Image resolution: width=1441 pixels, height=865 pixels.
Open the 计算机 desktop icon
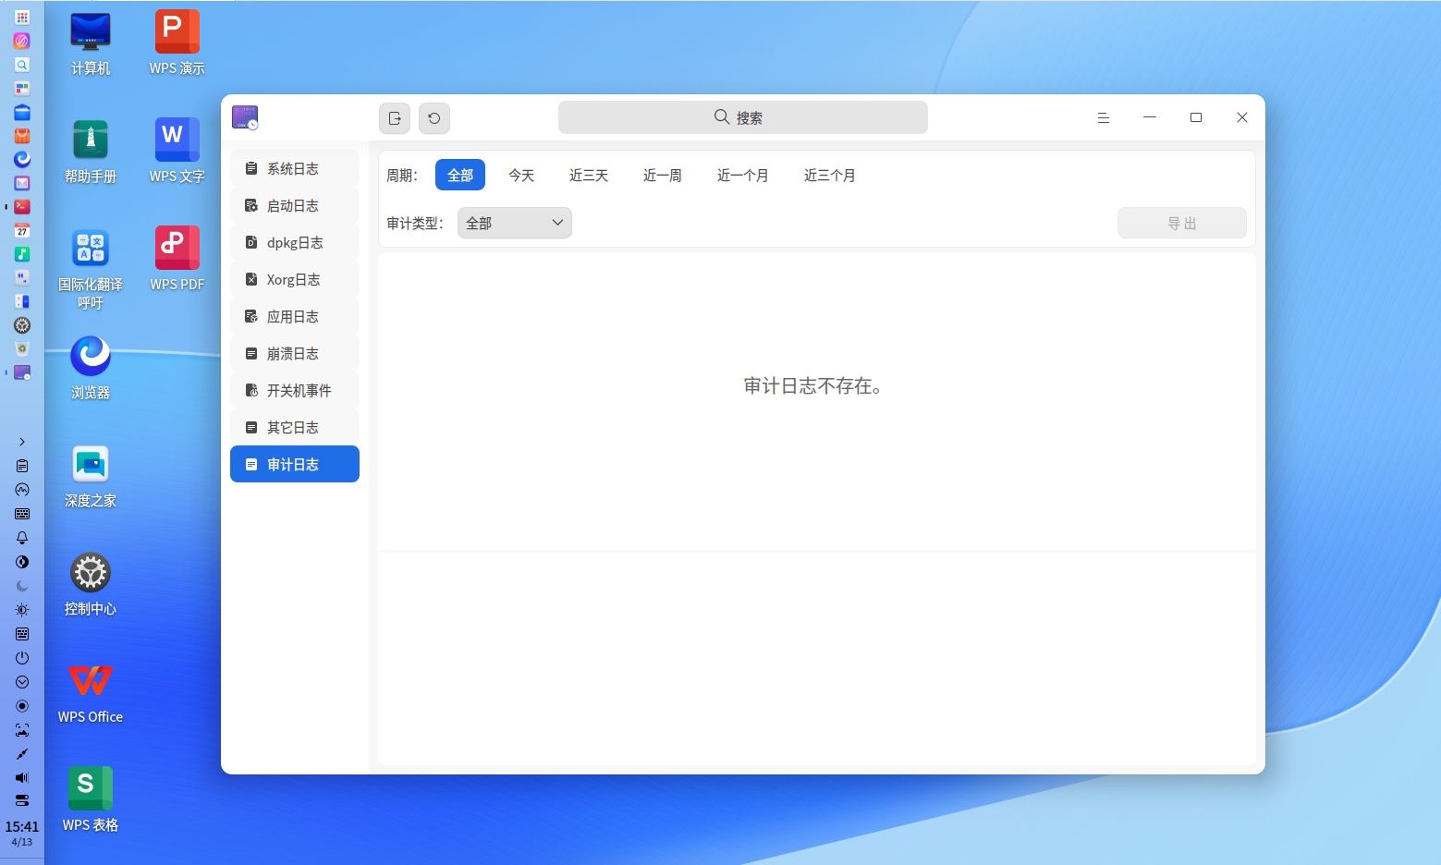coord(91,43)
